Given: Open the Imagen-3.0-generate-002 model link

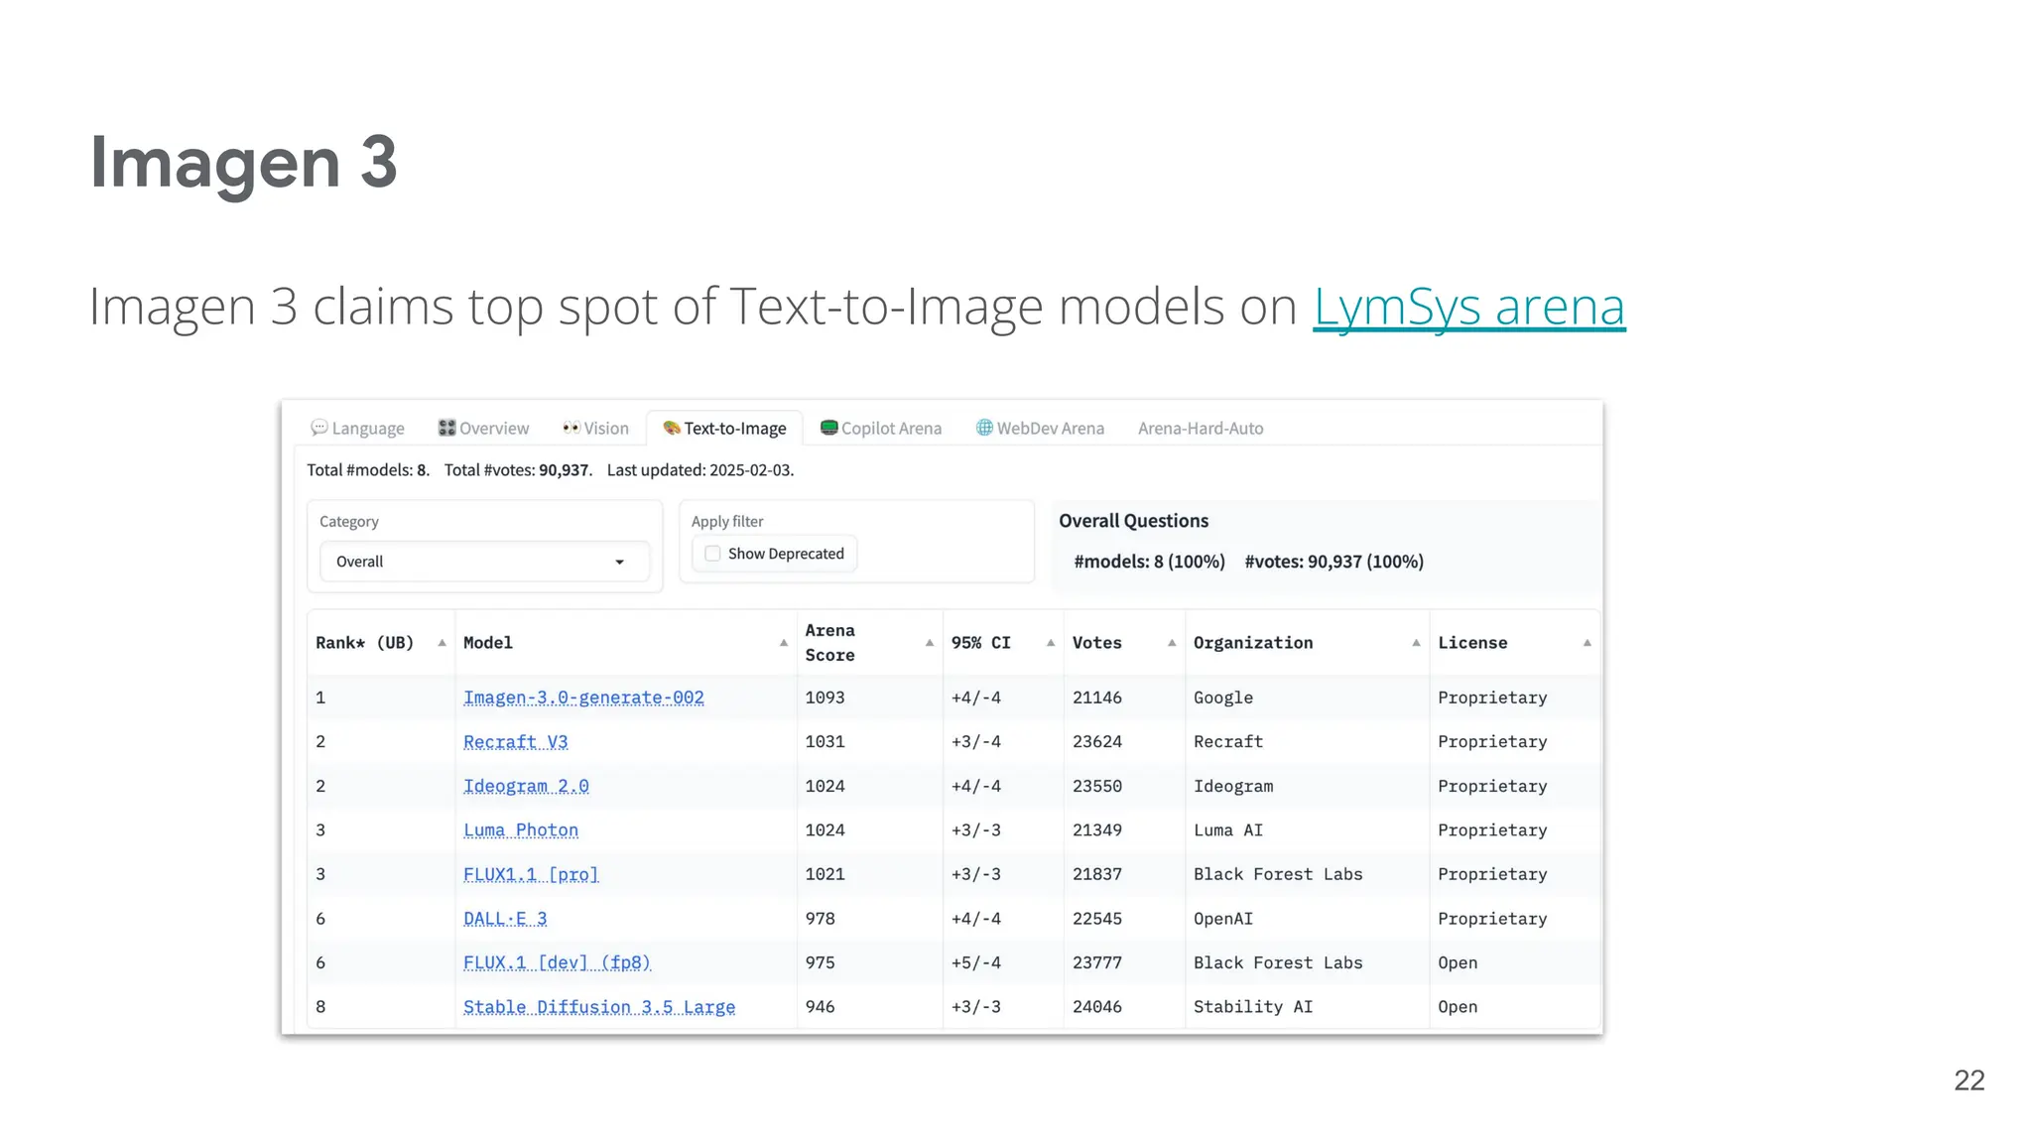Looking at the screenshot, I should click(x=583, y=698).
